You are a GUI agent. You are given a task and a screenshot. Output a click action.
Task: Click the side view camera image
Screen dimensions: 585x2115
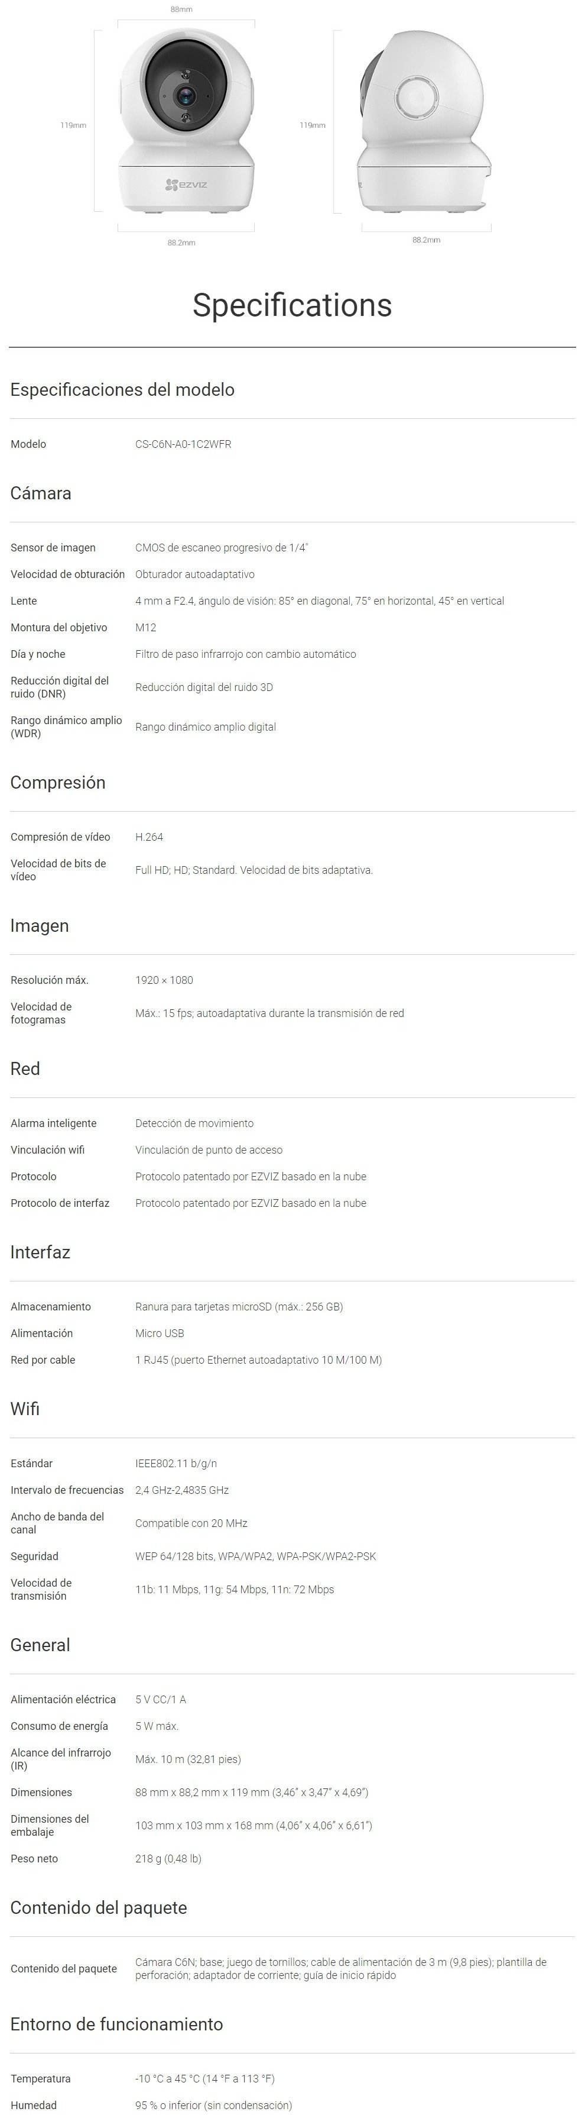pos(424,123)
